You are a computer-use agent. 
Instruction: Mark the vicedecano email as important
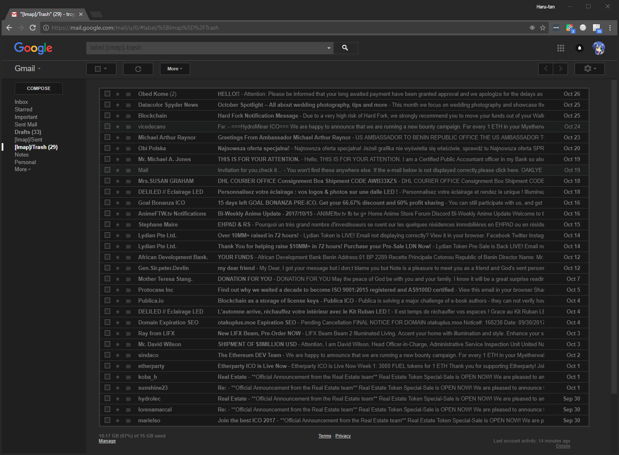point(129,127)
